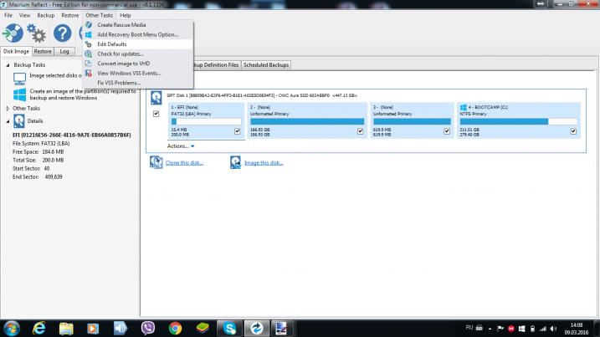Choose Fix VSS Problems menu entry
Image resolution: width=600 pixels, height=337 pixels.
(x=138, y=83)
